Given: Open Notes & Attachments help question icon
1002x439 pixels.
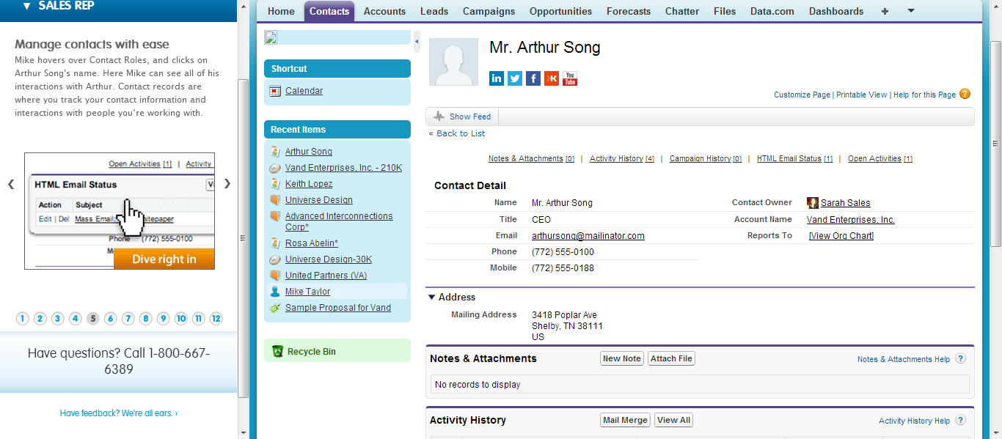Looking at the screenshot, I should [x=960, y=359].
